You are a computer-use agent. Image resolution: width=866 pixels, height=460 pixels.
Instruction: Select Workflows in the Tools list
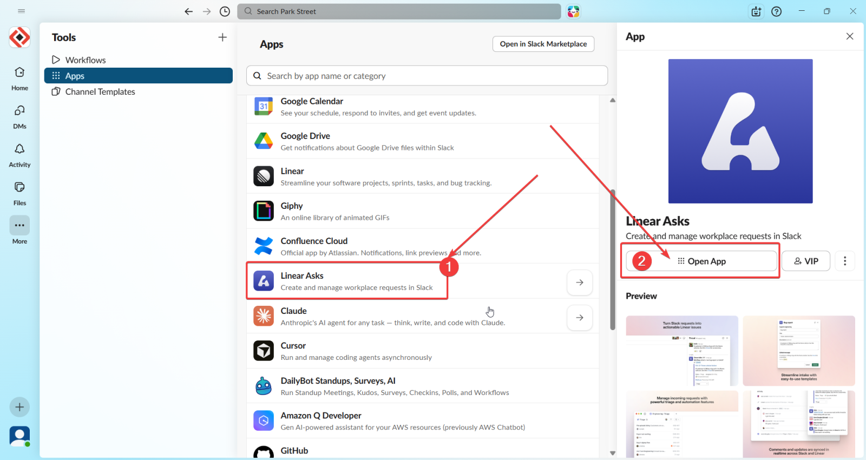pos(139,60)
